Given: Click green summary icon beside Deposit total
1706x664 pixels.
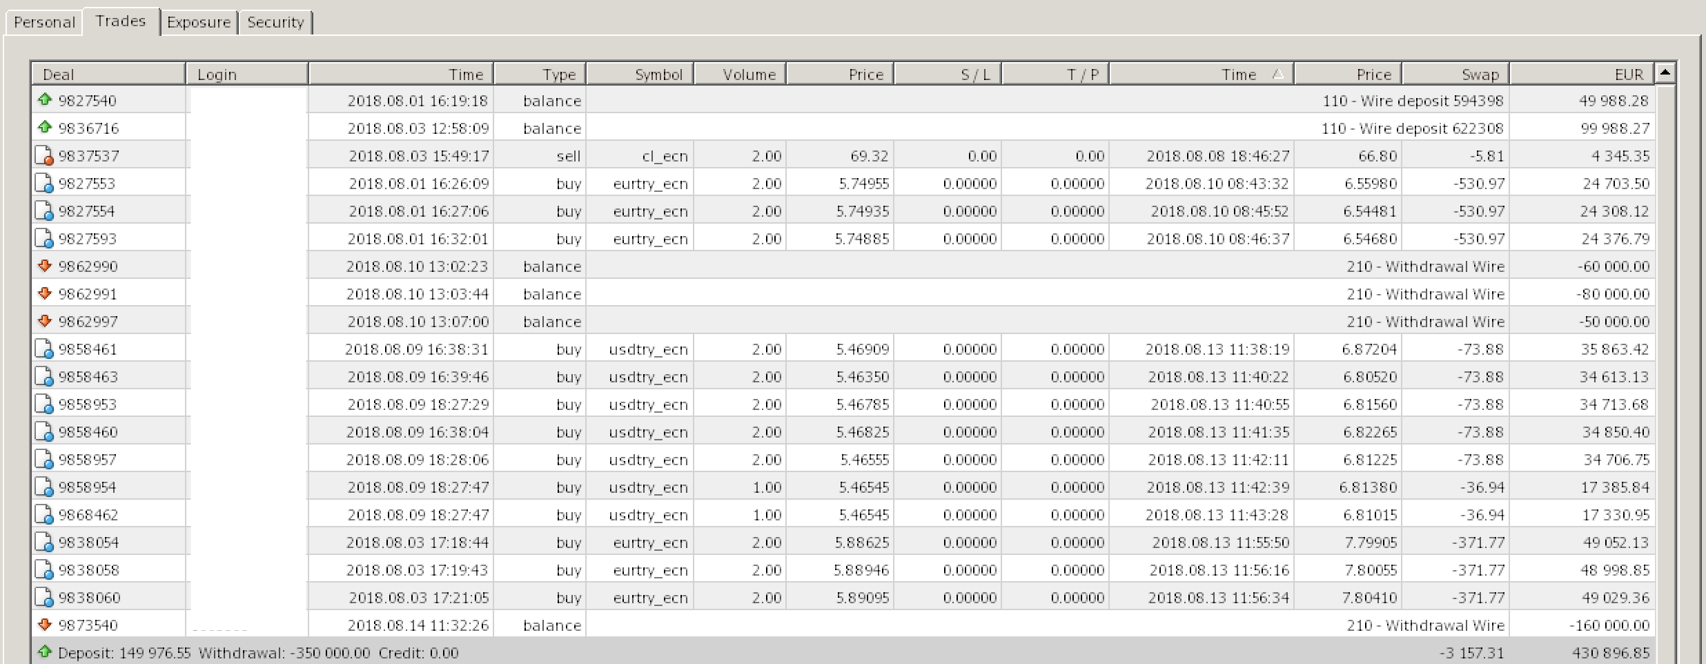Looking at the screenshot, I should pyautogui.click(x=45, y=652).
